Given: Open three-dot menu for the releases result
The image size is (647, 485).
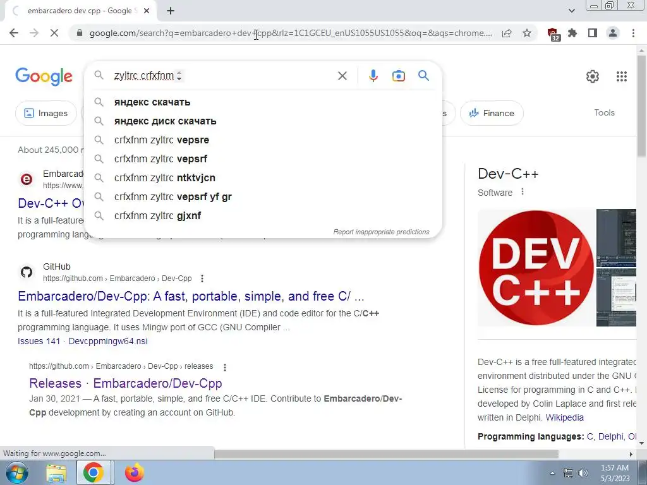Looking at the screenshot, I should (x=224, y=367).
